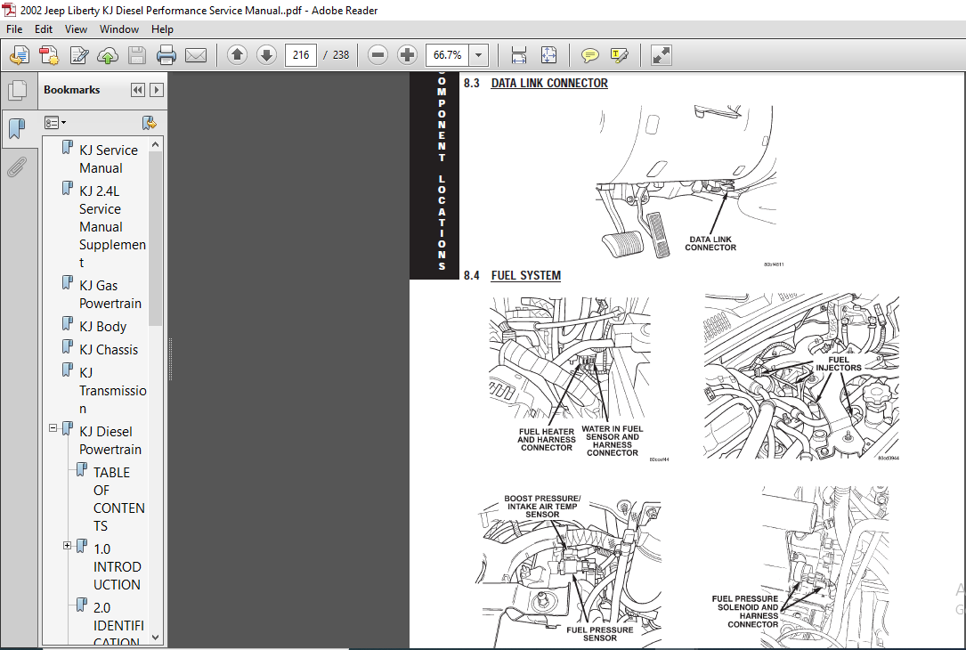The width and height of the screenshot is (966, 650).
Task: Open the Window menu
Action: (119, 29)
